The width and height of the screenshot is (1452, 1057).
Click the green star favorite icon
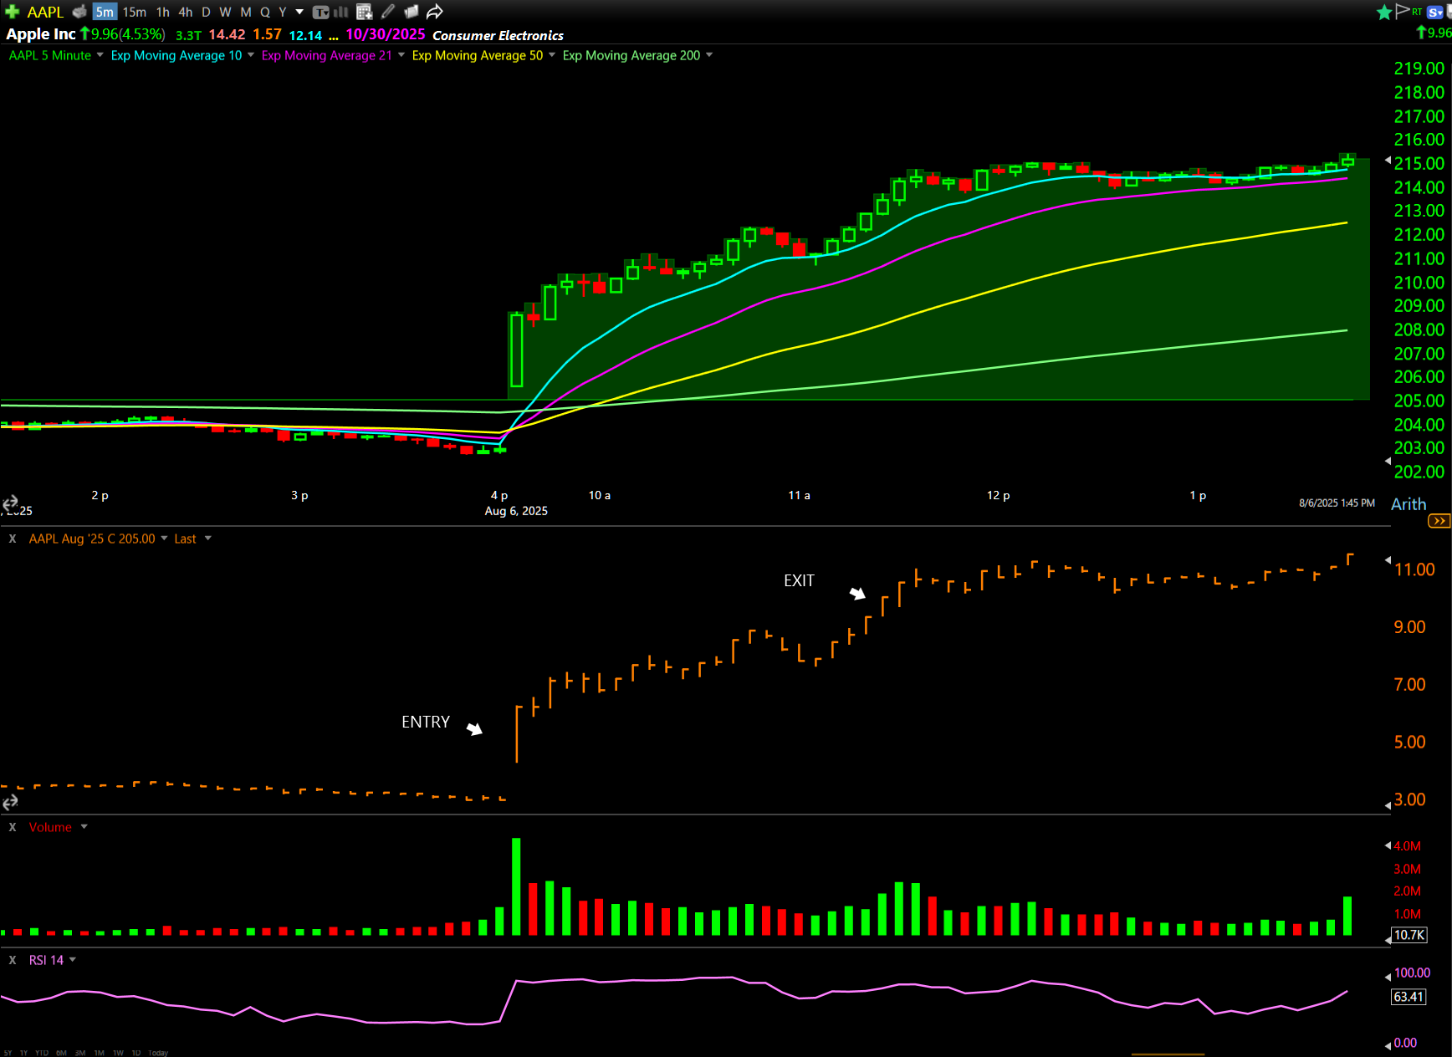coord(1384,12)
